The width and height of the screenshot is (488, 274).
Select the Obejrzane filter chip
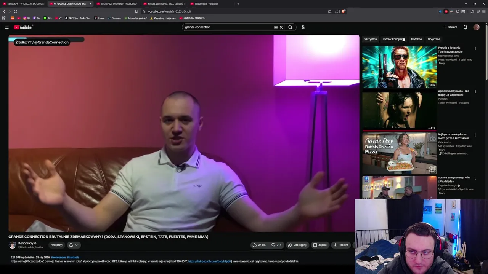pyautogui.click(x=434, y=39)
